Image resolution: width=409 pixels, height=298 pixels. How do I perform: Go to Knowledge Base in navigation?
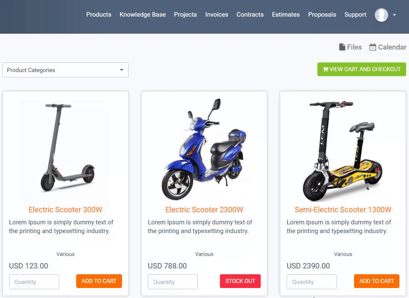click(143, 15)
